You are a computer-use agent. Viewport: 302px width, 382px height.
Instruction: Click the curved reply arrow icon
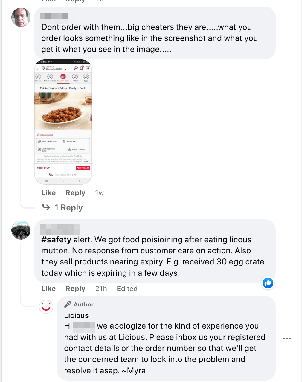pyautogui.click(x=46, y=207)
